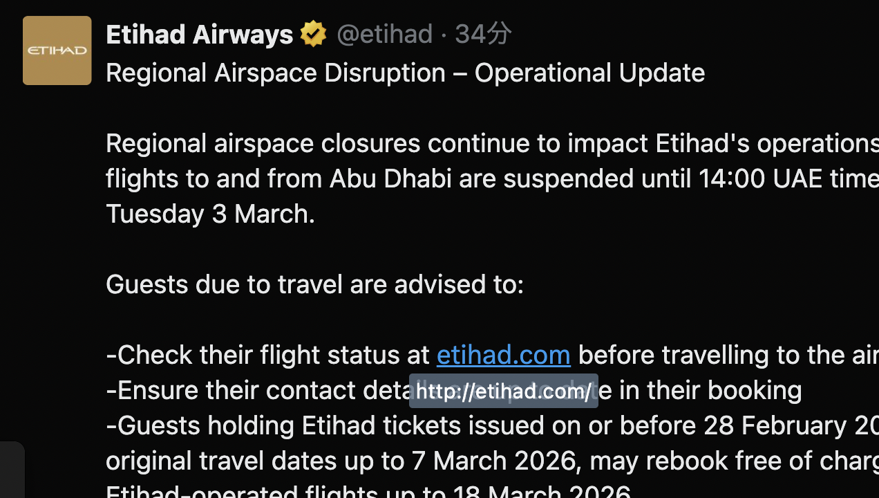
Task: Click the gold verified badge beside Etihad Airways
Action: [313, 34]
